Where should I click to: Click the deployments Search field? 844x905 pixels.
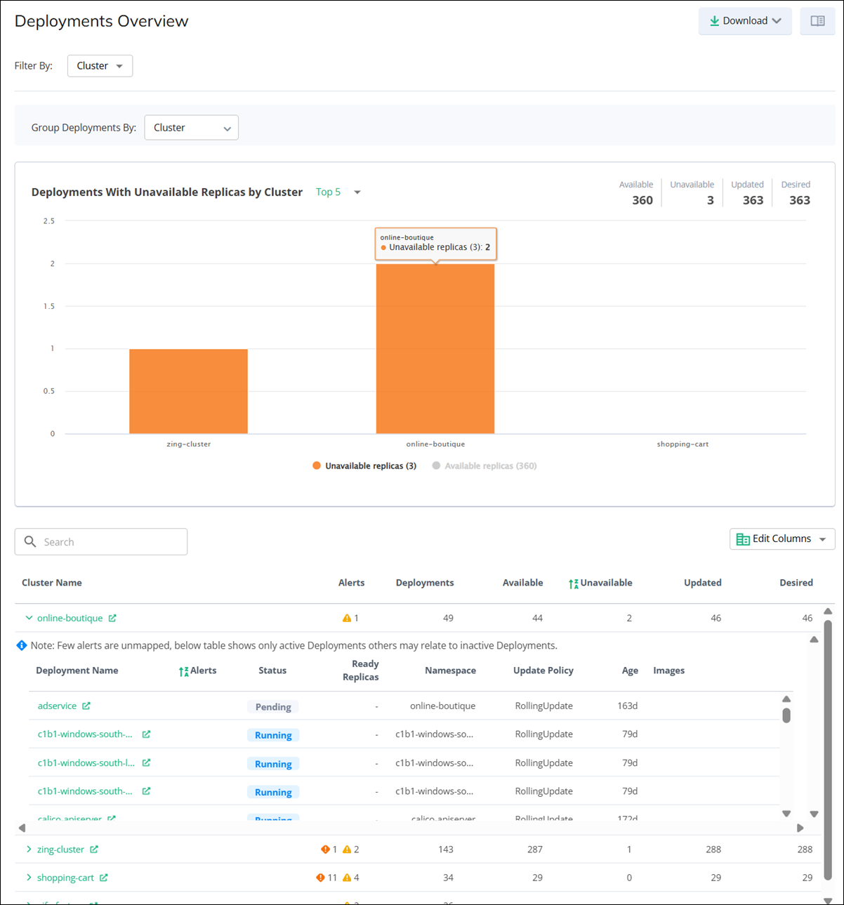click(x=101, y=542)
